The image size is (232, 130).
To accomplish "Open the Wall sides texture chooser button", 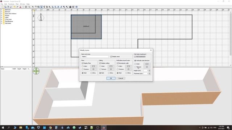I will point(128,69).
